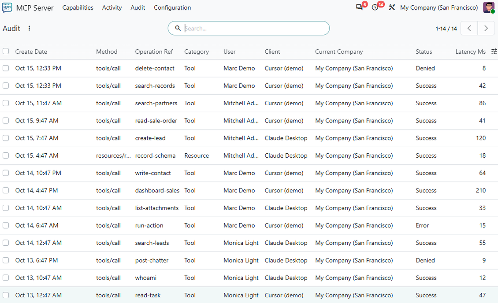Viewport: 498px width, 303px height.
Task: Open the user avatar menu
Action: pyautogui.click(x=488, y=7)
